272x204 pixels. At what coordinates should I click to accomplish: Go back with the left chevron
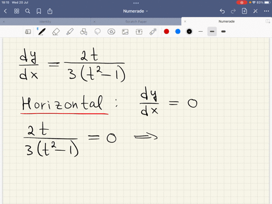[x=5, y=11]
